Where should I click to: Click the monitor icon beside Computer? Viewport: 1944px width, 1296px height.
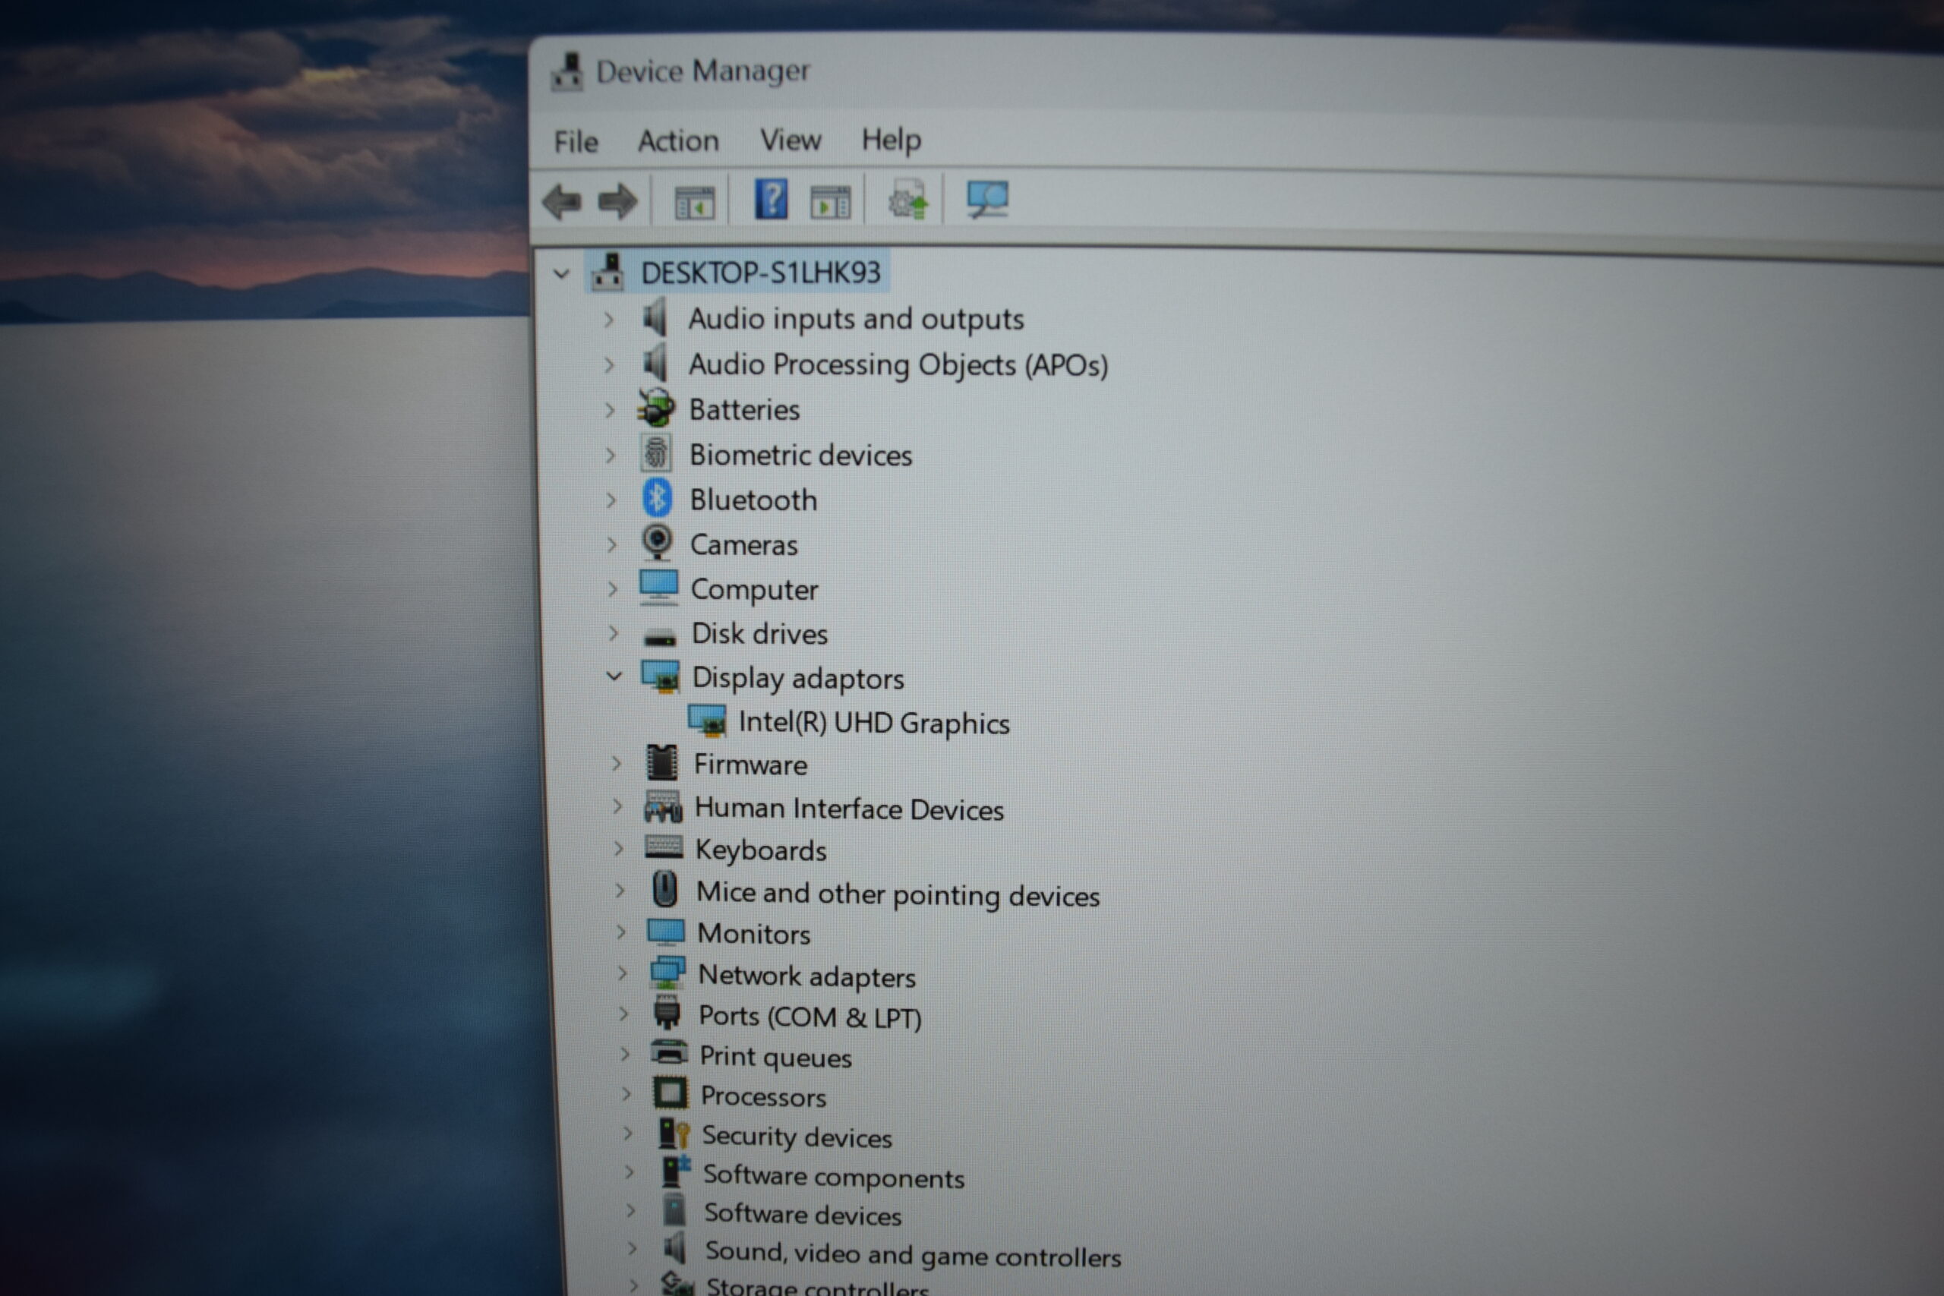[x=658, y=588]
